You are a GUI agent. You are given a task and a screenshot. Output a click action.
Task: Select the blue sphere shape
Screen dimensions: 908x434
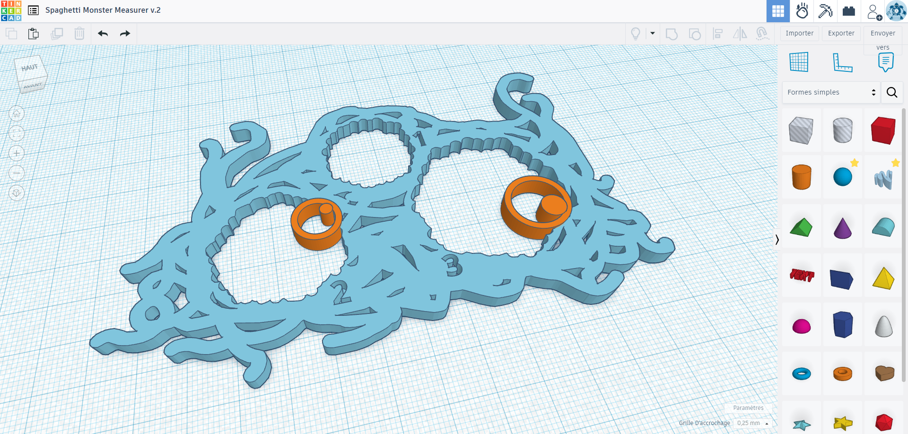842,177
